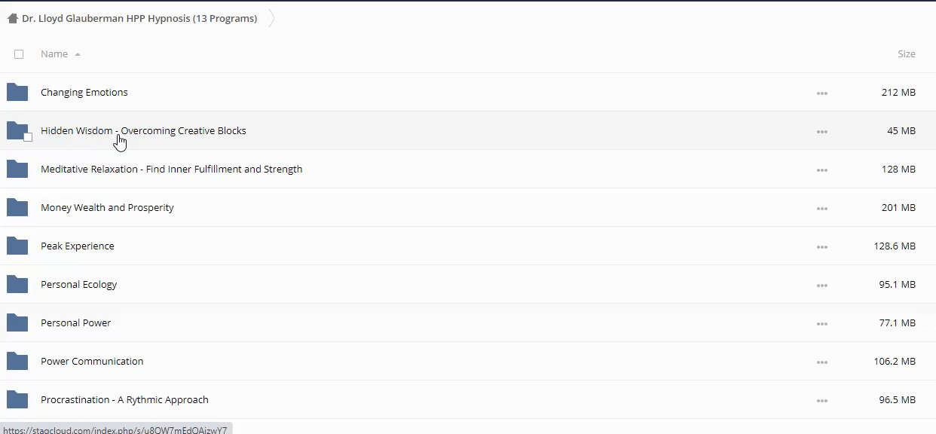Open actions menu for Changing Emotions
Image resolution: width=936 pixels, height=434 pixels.
click(821, 93)
